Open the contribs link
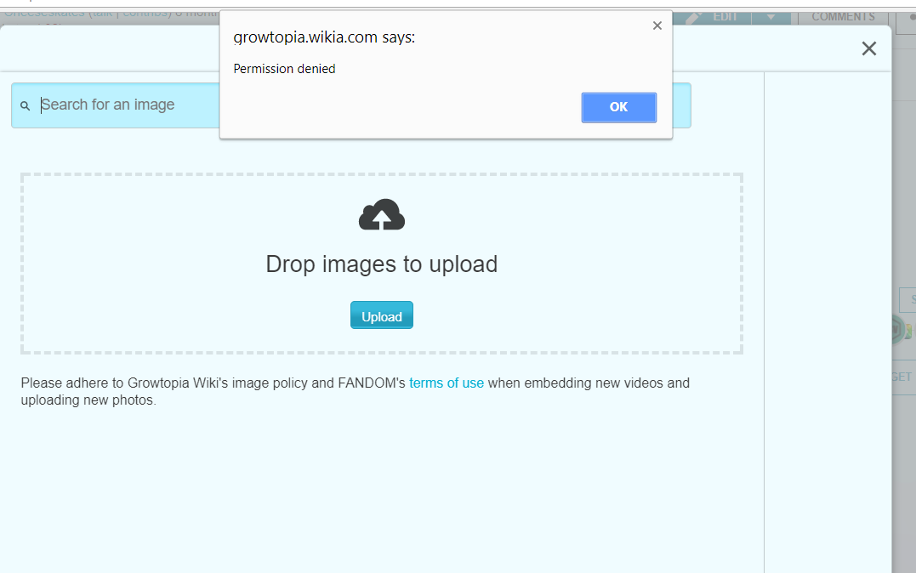Image resolution: width=916 pixels, height=573 pixels. (x=144, y=14)
